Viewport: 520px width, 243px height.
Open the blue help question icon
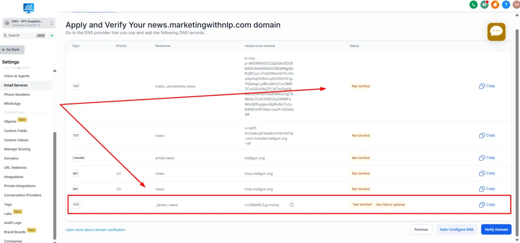click(505, 5)
